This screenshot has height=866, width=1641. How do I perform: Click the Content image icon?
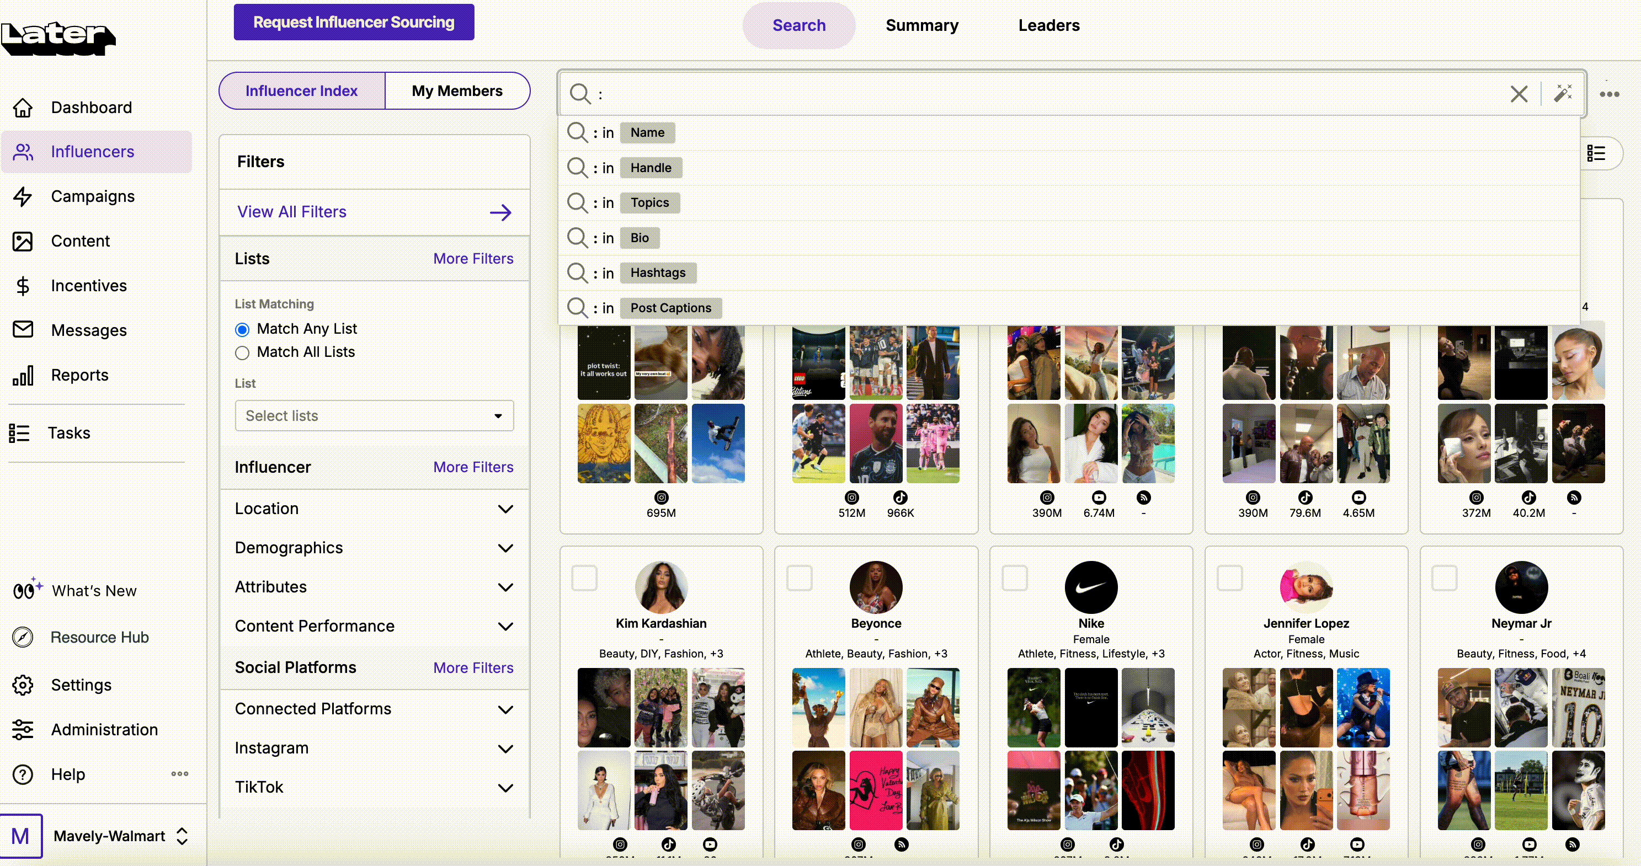[23, 242]
